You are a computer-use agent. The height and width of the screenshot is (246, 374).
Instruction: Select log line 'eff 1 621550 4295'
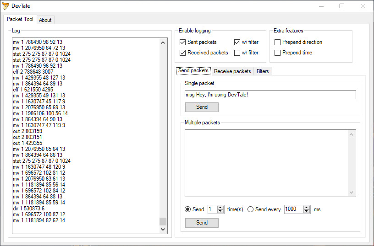click(x=33, y=90)
